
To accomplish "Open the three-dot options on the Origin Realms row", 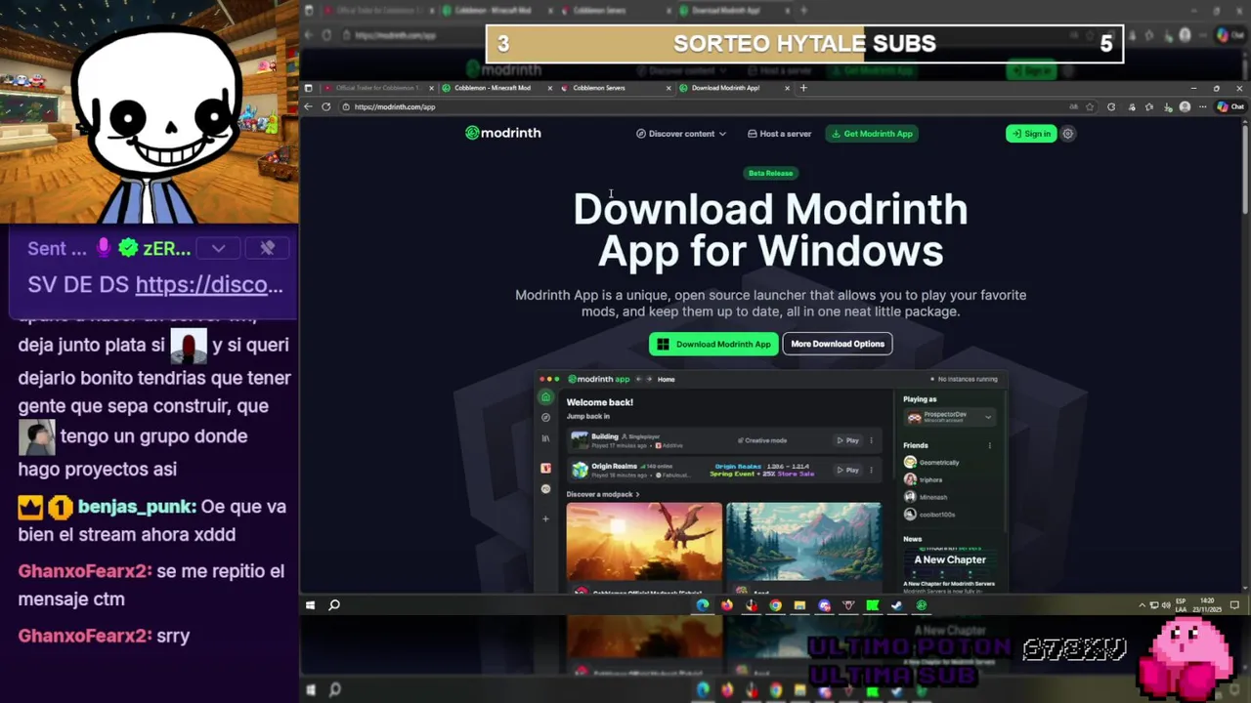I will tap(871, 470).
